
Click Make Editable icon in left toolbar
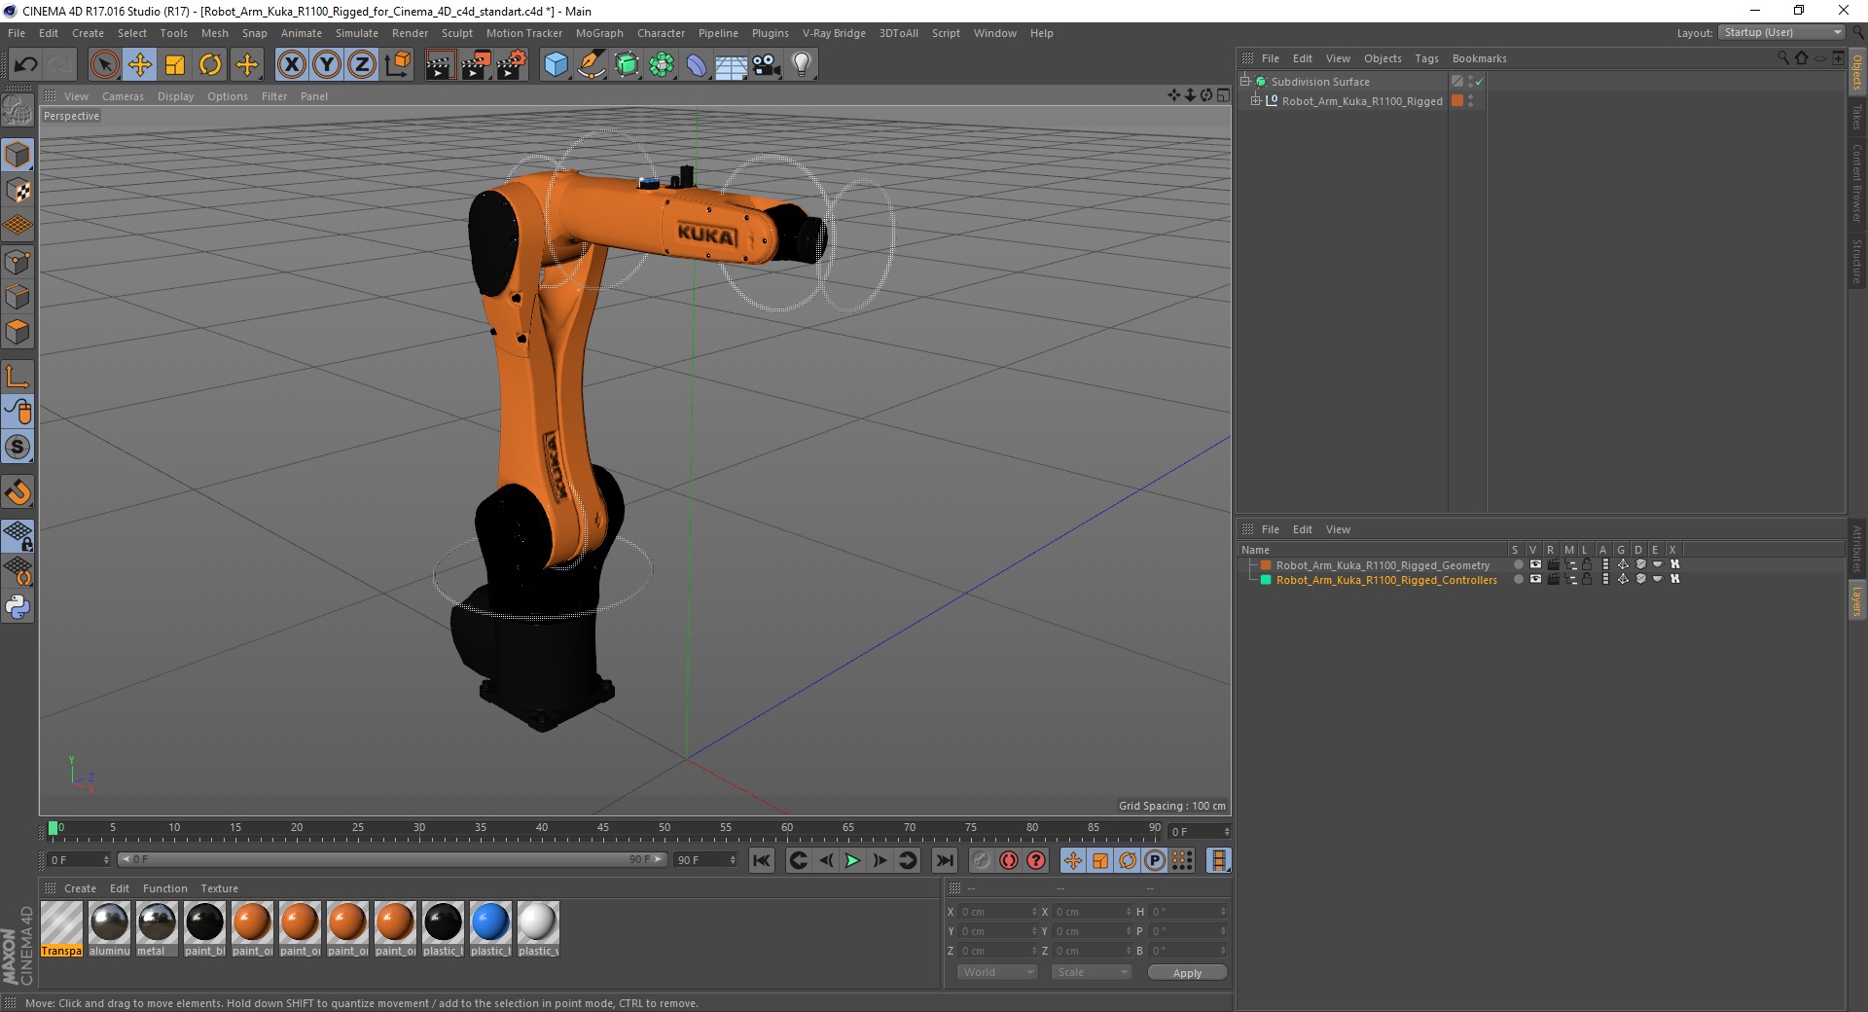(x=18, y=111)
